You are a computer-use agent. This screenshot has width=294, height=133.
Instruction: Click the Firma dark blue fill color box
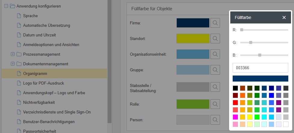(x=193, y=23)
